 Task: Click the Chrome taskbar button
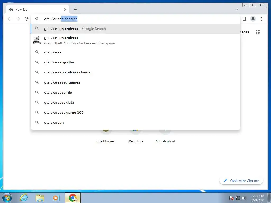coord(73,198)
